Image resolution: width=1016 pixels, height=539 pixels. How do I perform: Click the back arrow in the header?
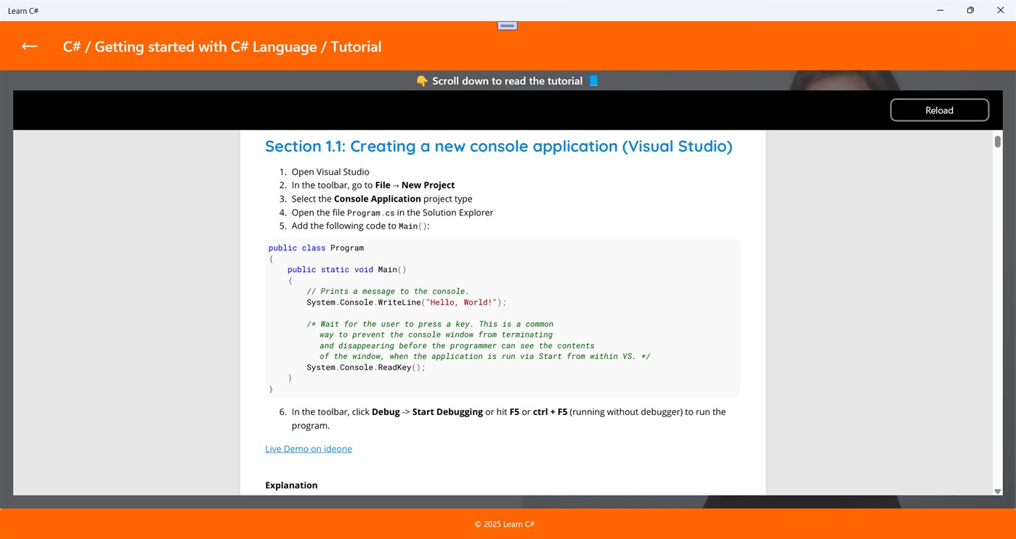point(28,46)
